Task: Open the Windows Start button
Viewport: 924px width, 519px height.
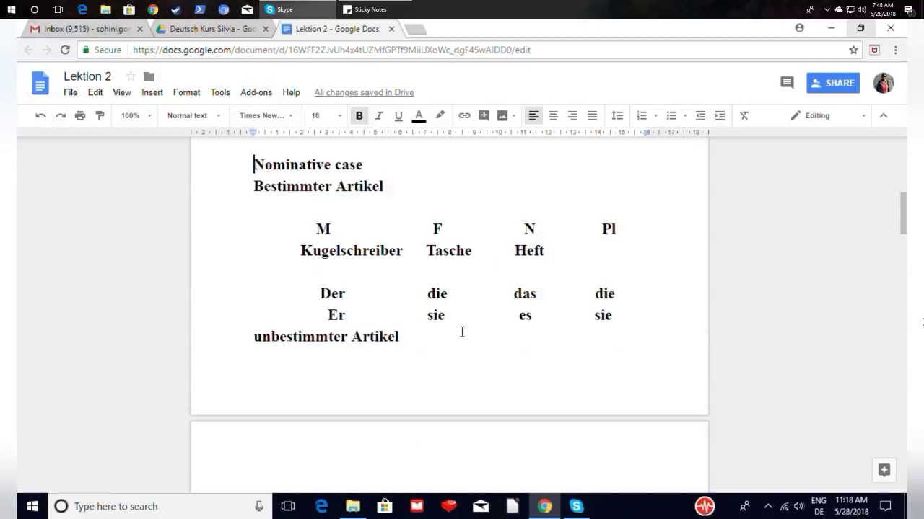Action: (x=32, y=506)
